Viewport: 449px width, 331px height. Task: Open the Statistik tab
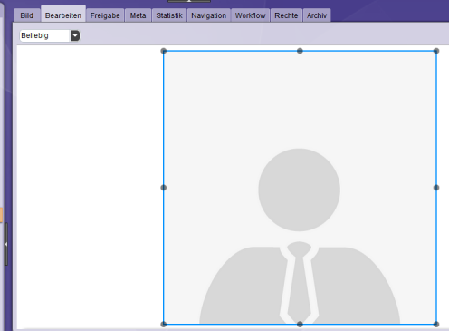(x=169, y=15)
